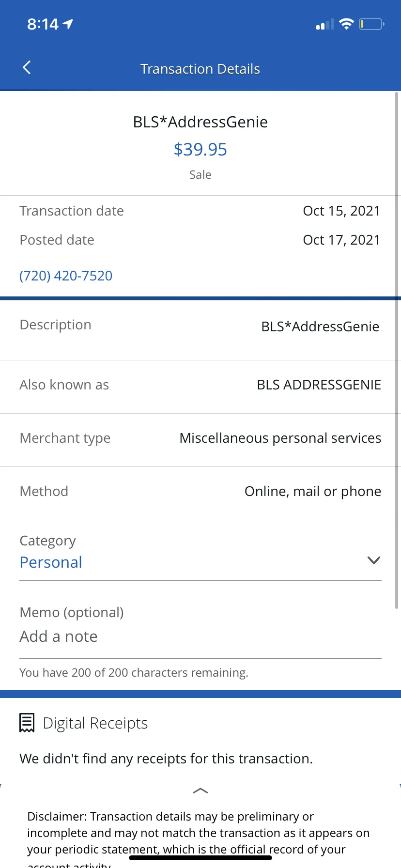Tap the $39.95 amount
The width and height of the screenshot is (401, 868).
(x=200, y=149)
